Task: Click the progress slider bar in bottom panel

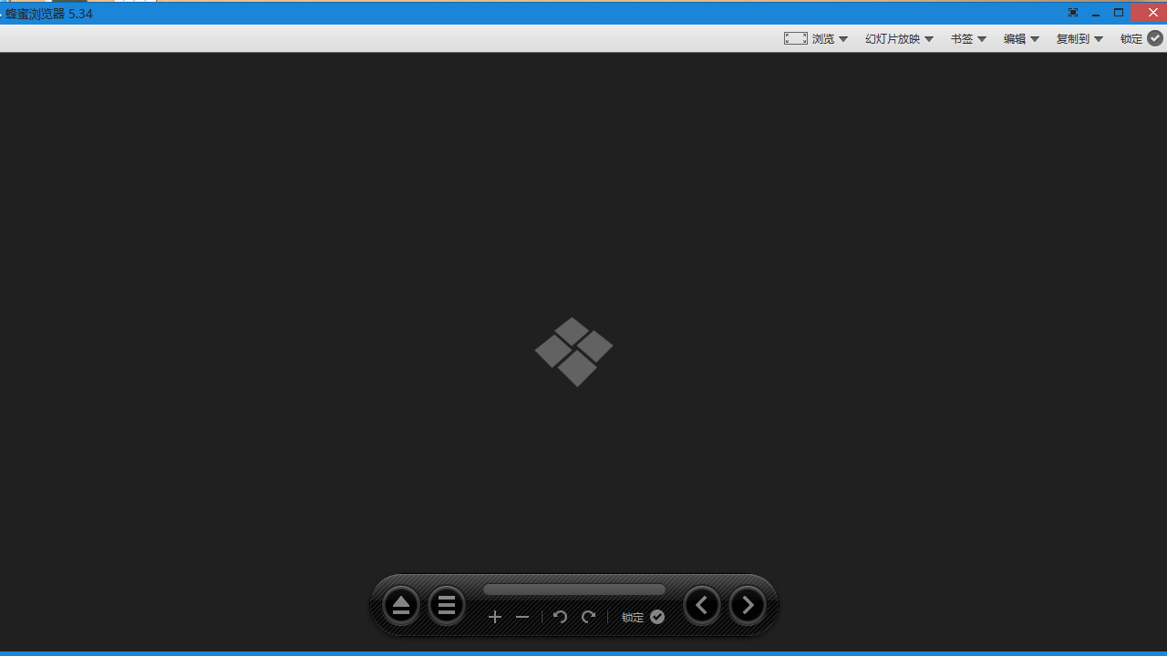Action: (574, 590)
